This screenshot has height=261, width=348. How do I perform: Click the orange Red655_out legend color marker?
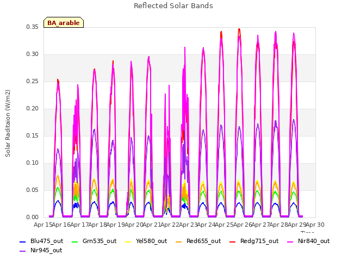[x=179, y=242]
